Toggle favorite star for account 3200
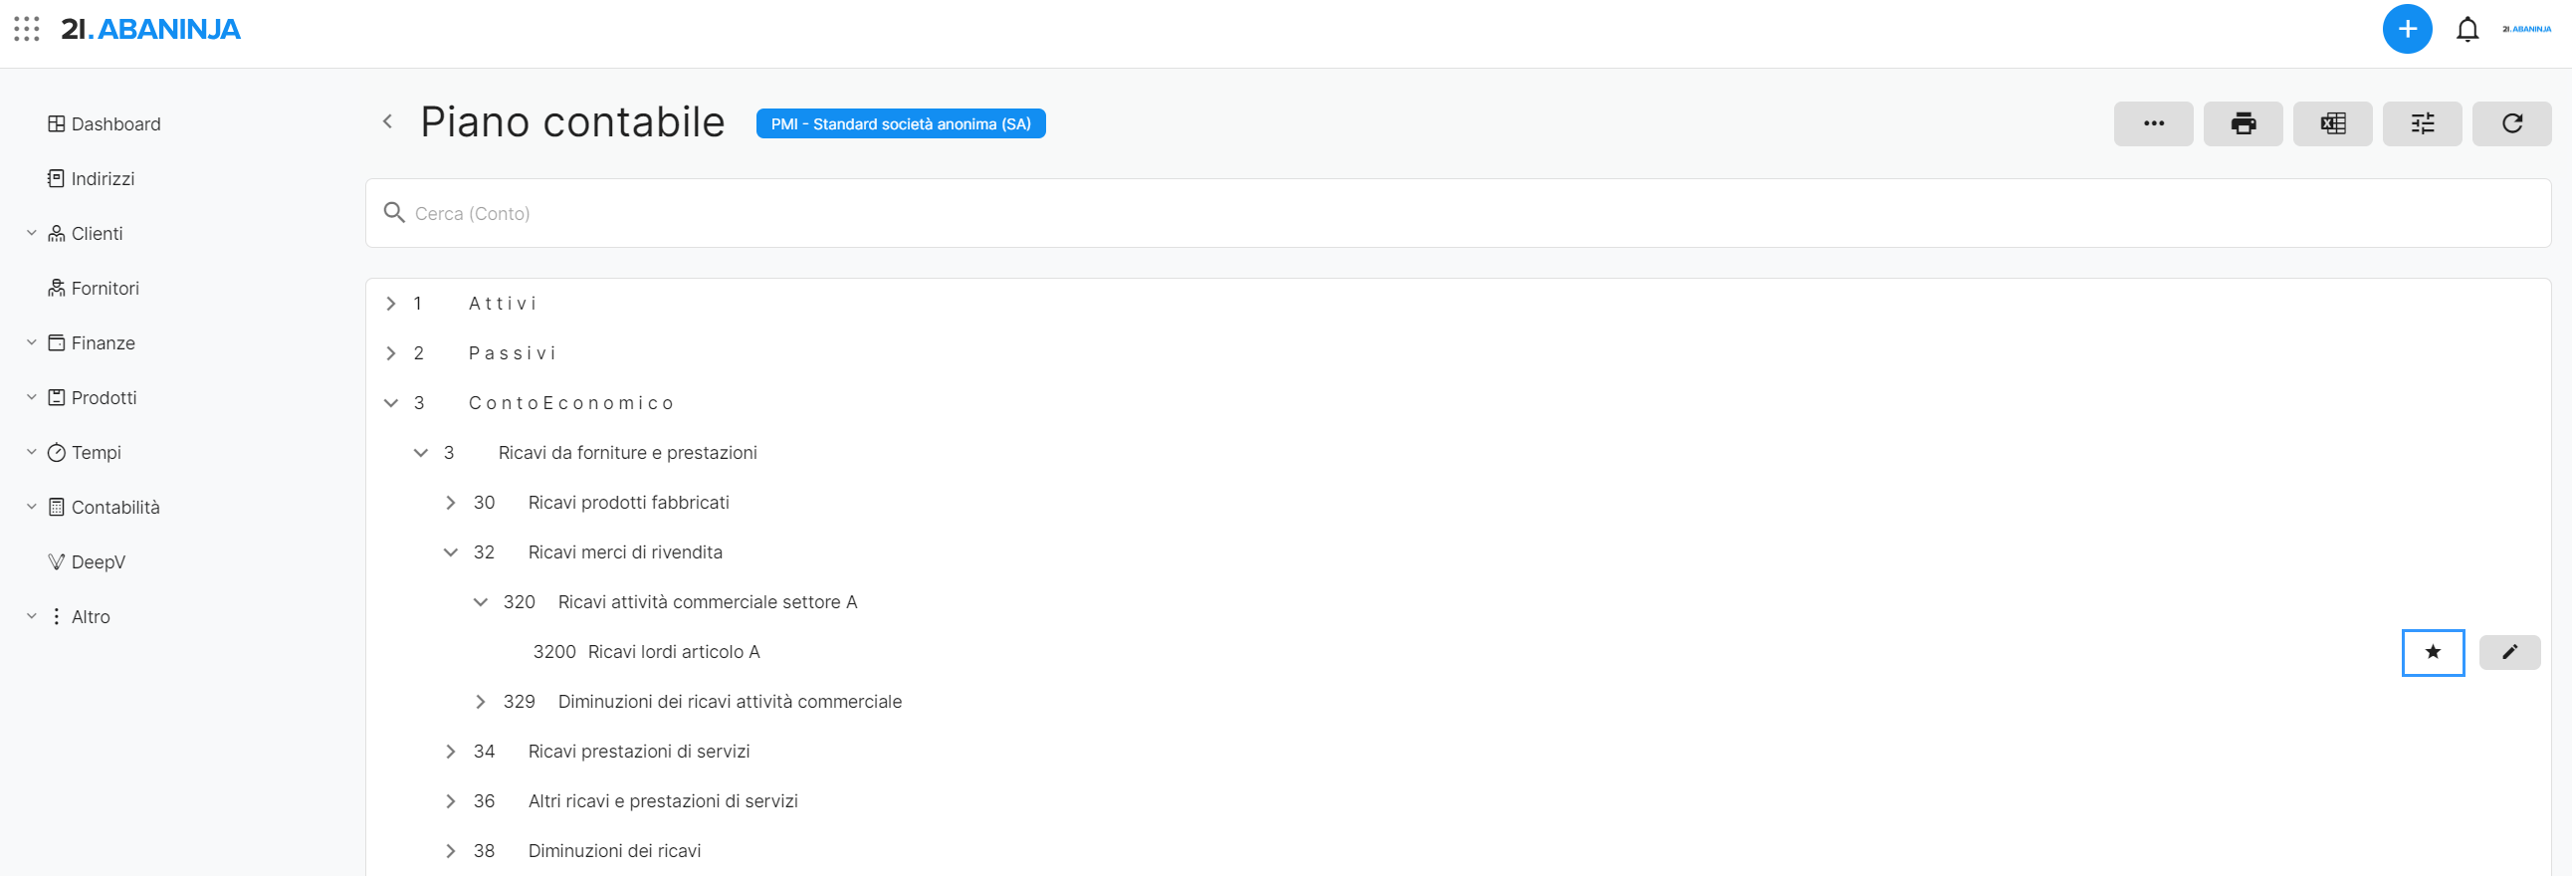 [2433, 652]
